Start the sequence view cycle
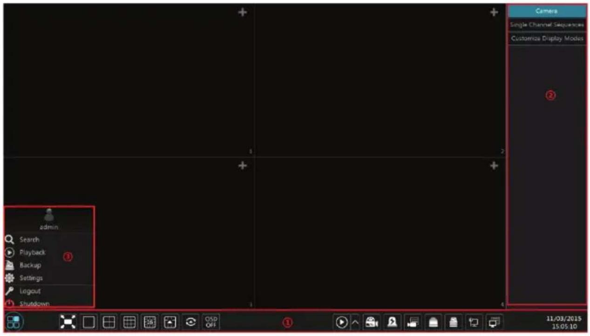This screenshot has width=590, height=336. (190, 322)
